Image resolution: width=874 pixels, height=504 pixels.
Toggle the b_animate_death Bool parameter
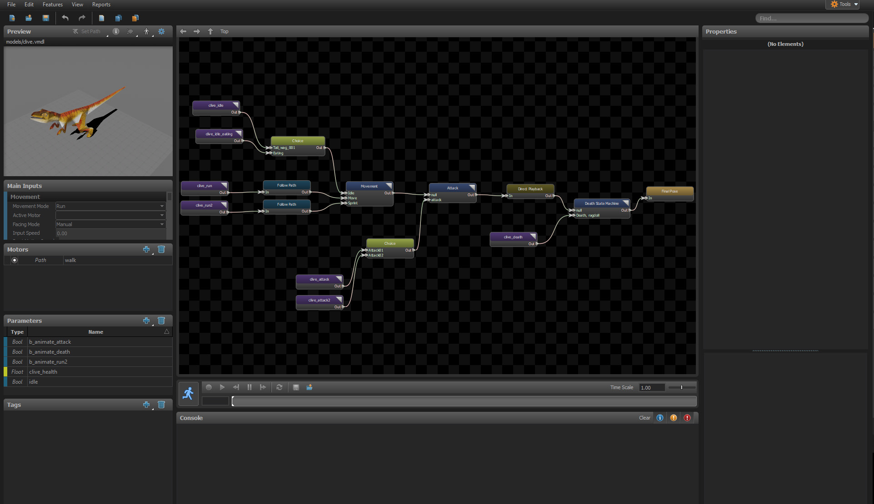click(6, 351)
